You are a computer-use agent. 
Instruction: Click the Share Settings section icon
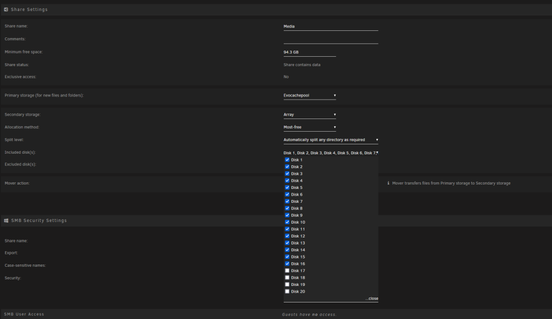click(6, 9)
